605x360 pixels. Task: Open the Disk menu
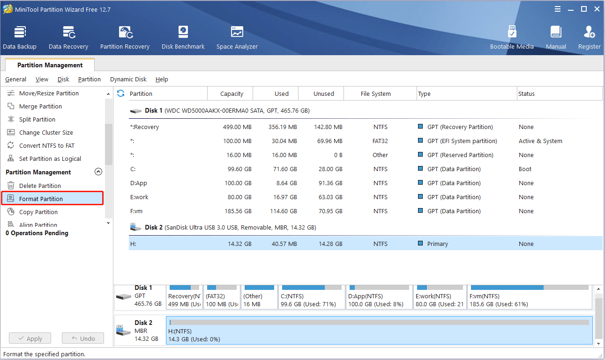63,79
